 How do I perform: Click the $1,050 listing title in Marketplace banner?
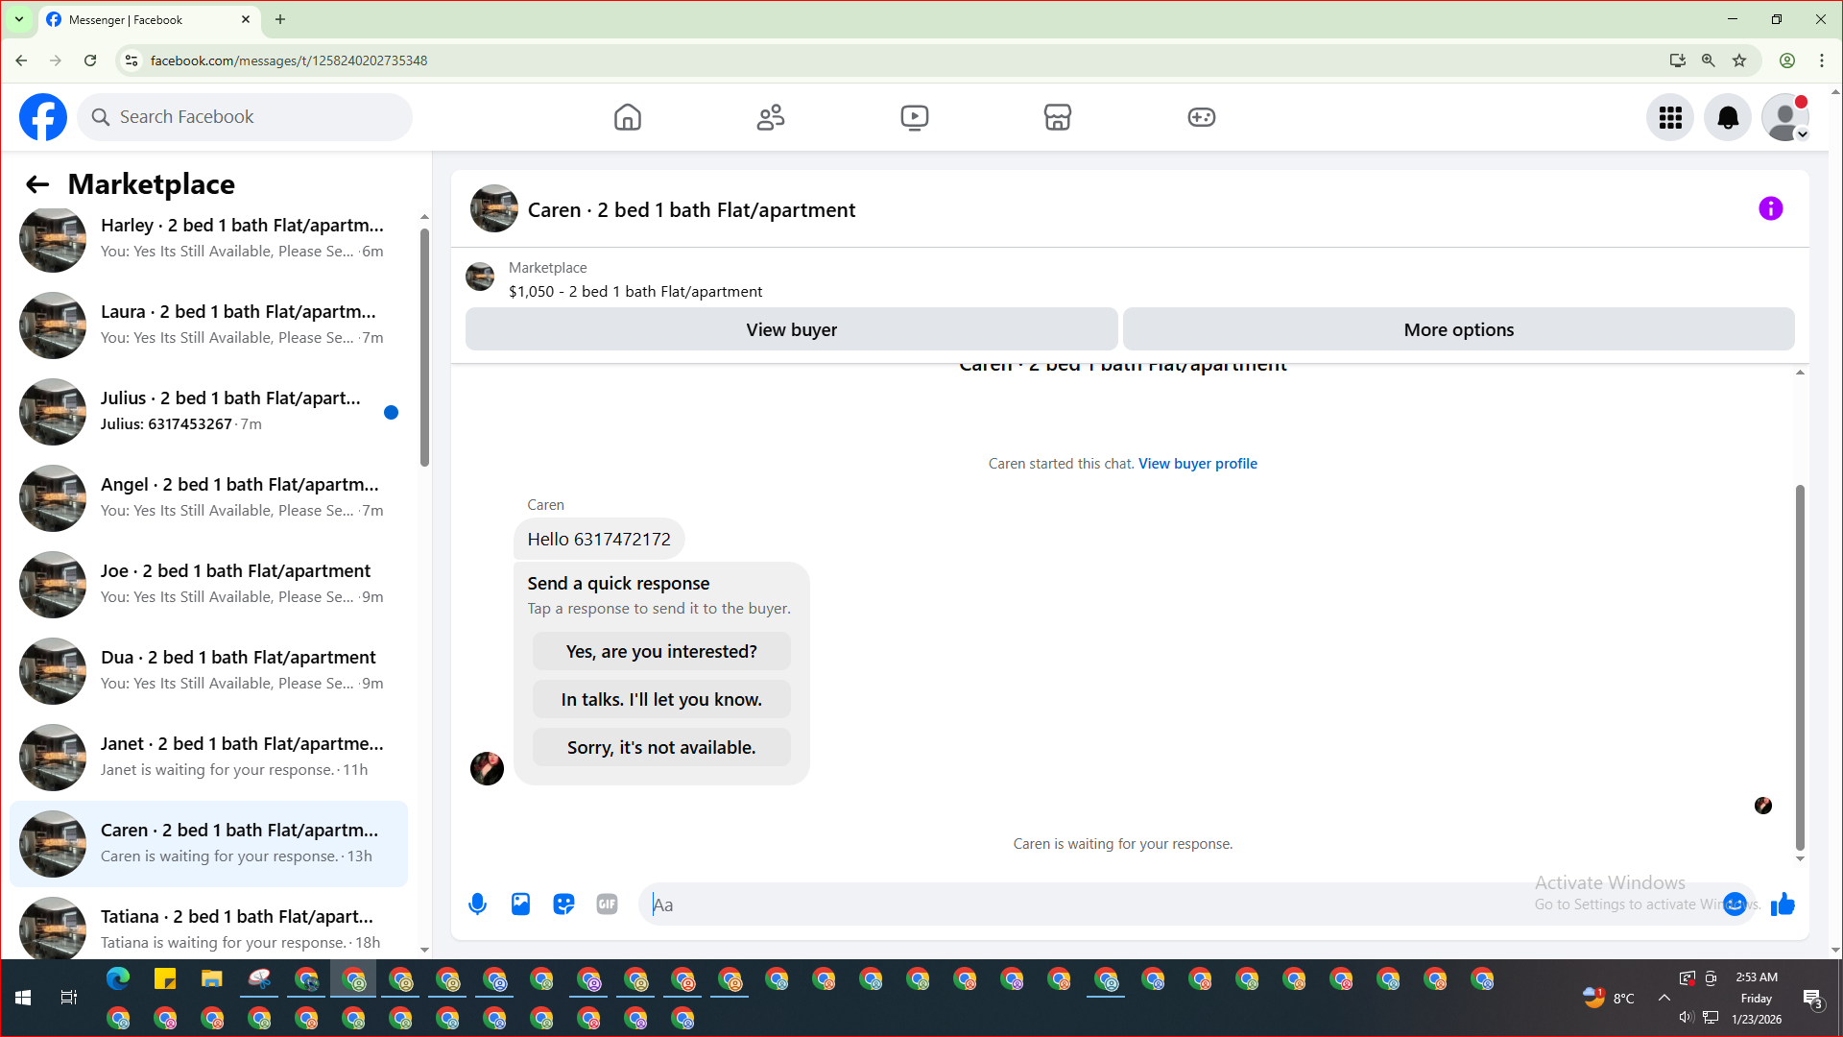[635, 292]
